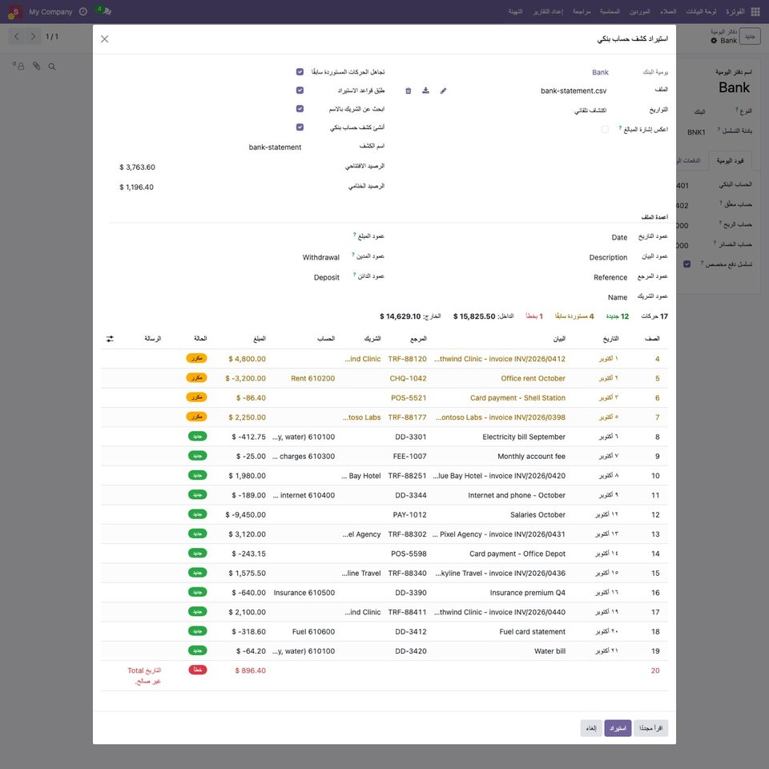
Task: Toggle ابحث عن الشريك بالاسم checkbox
Action: 300,108
